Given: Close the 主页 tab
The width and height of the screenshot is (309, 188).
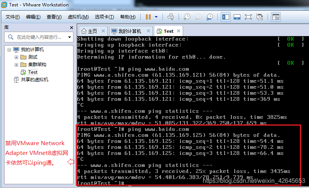Looking at the screenshot, I should [103, 31].
